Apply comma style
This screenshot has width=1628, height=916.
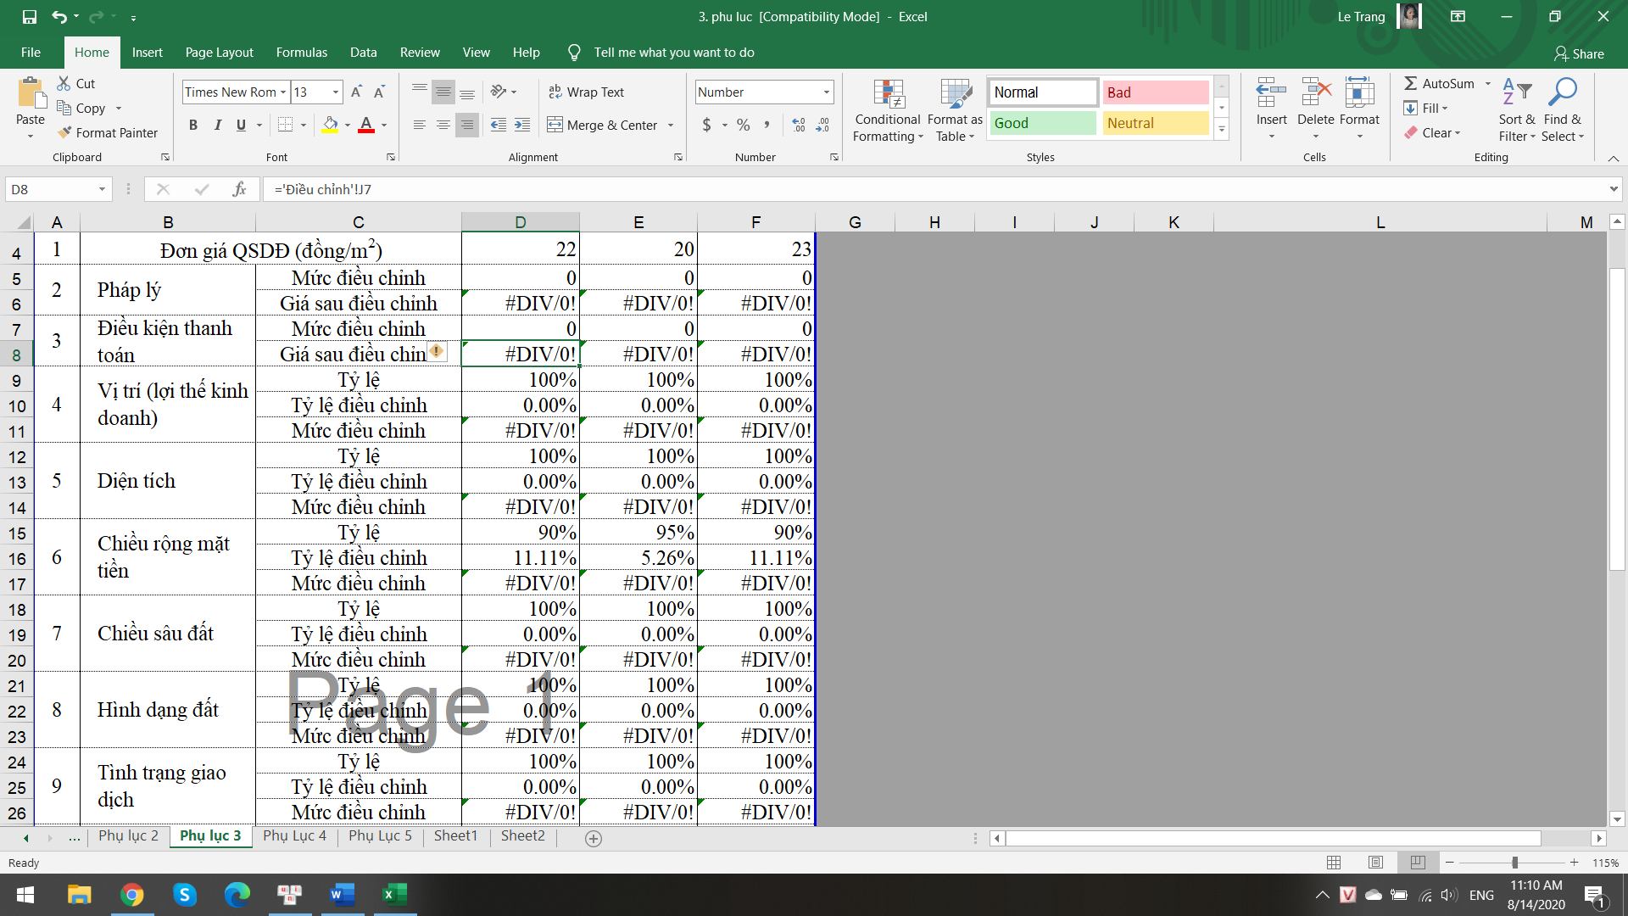[767, 125]
